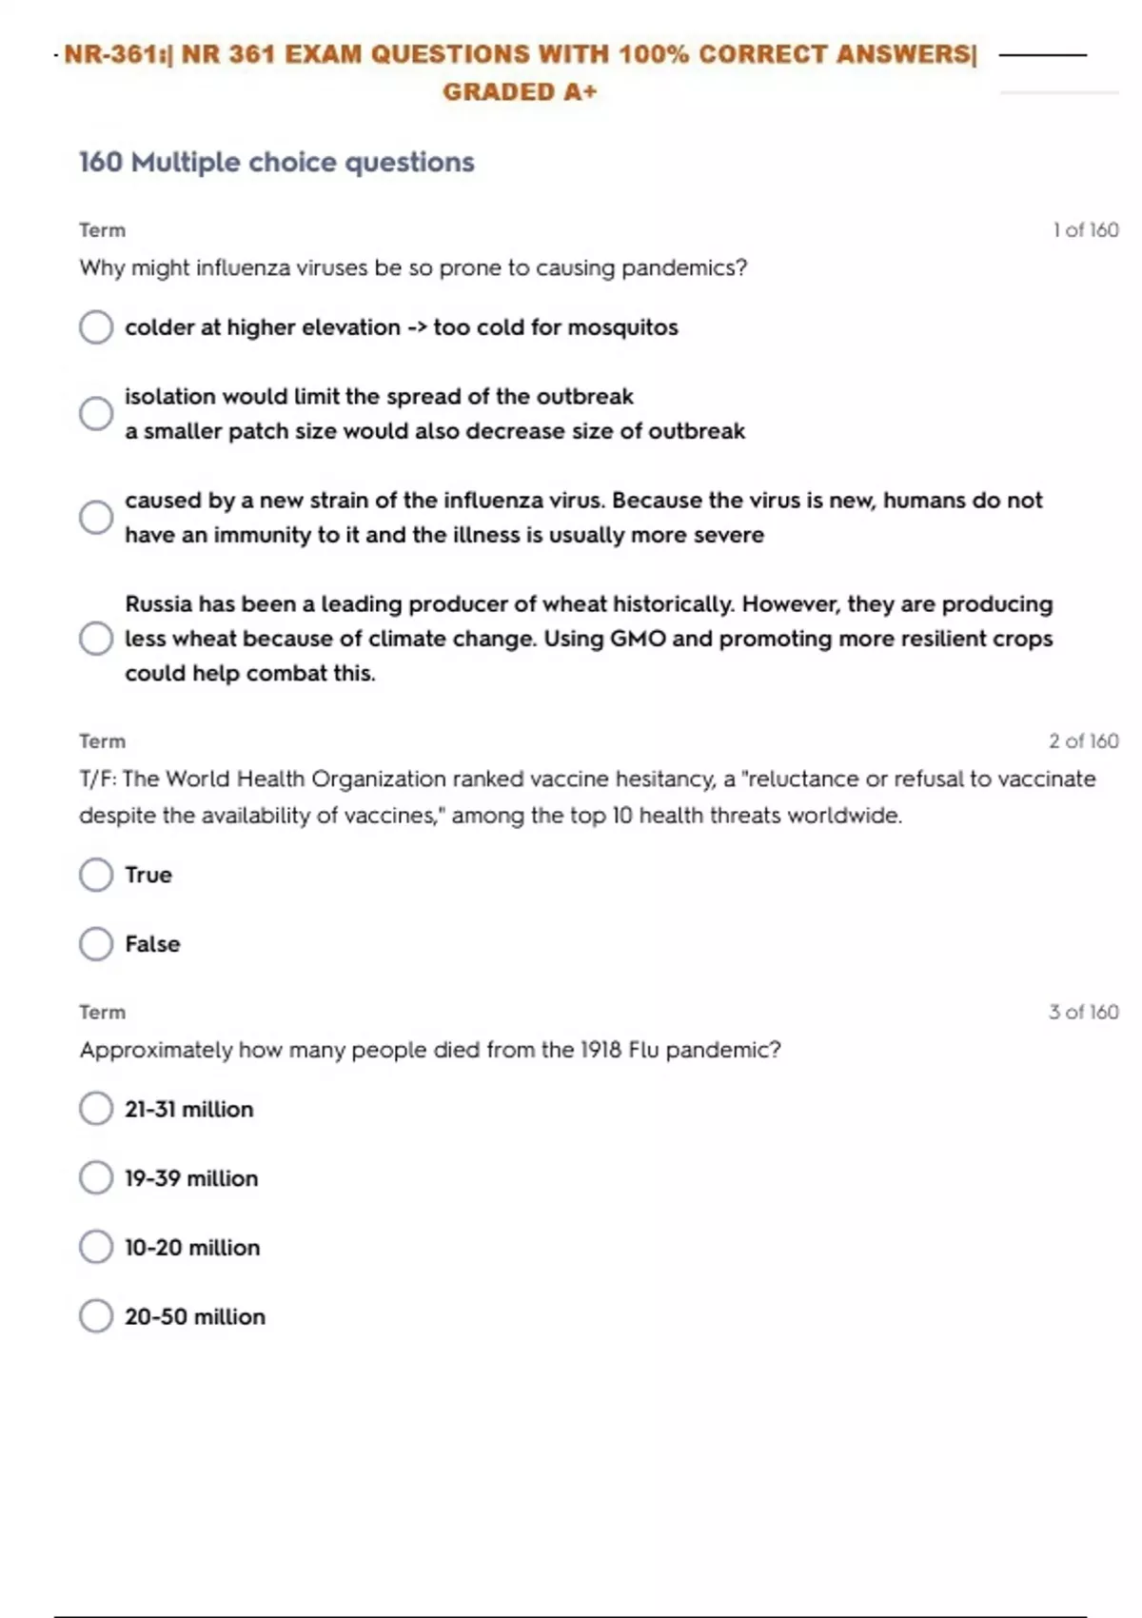Screen dimensions: 1142x1618
Task: Choose the '21-31 million' answer
Action: click(96, 1109)
